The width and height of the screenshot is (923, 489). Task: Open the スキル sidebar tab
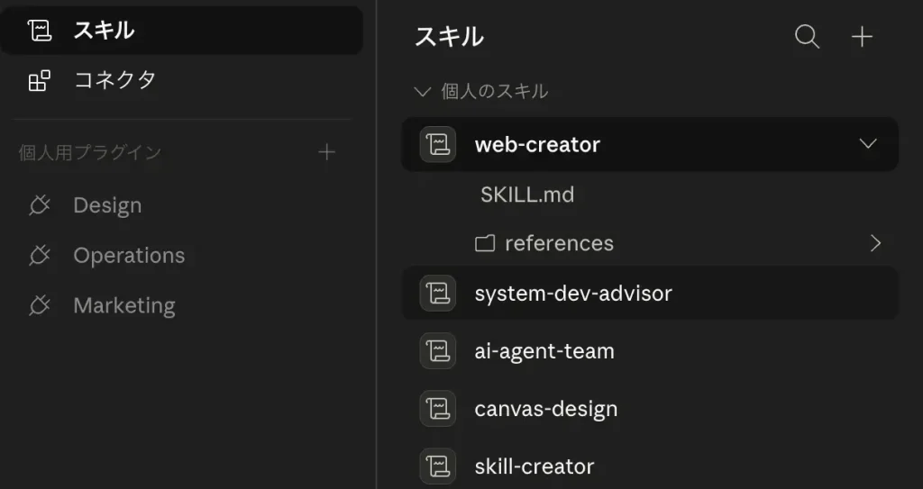pos(104,30)
